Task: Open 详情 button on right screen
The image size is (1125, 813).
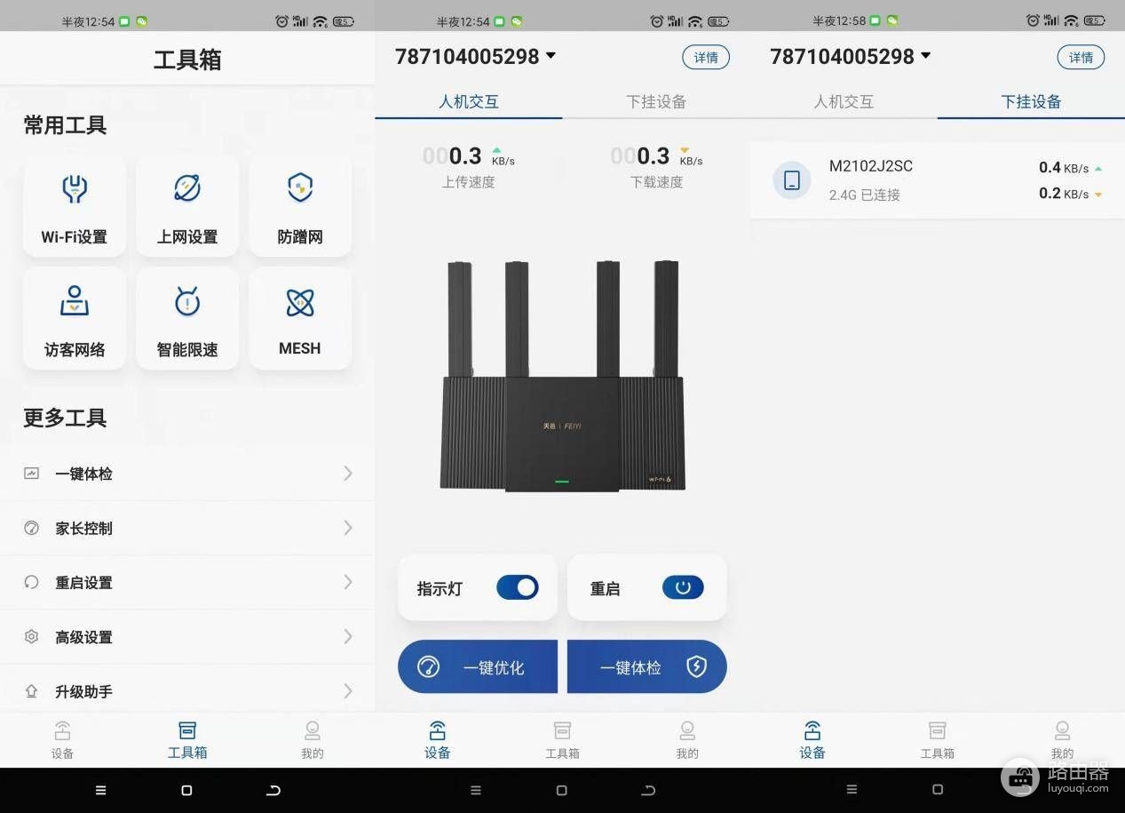Action: point(1081,57)
